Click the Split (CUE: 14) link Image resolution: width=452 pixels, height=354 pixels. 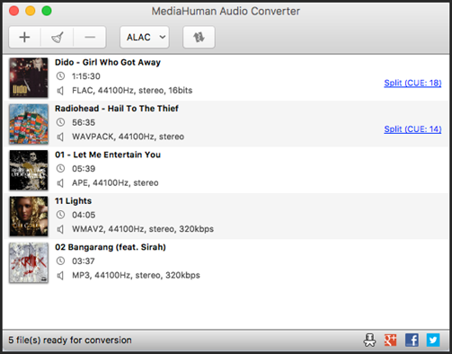[412, 129]
